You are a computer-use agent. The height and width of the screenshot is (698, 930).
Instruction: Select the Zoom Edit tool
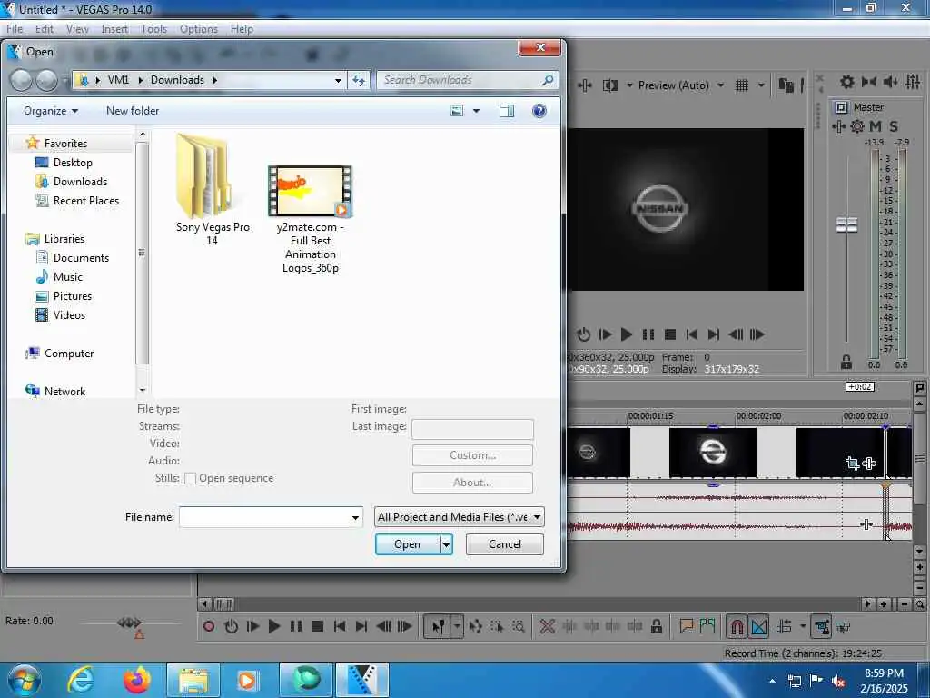[x=519, y=626]
